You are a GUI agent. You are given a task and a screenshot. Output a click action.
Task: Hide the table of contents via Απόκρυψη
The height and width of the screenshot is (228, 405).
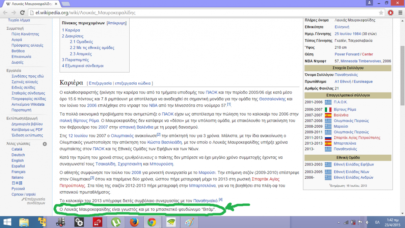point(116,23)
